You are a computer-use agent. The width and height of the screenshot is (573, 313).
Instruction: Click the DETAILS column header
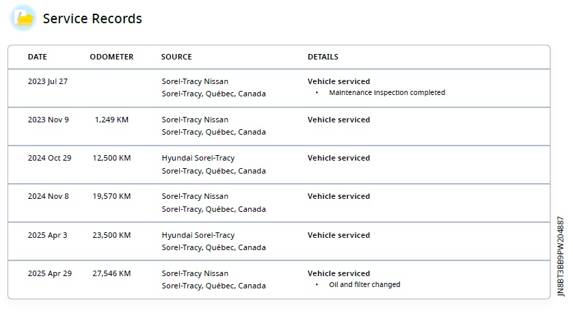[323, 57]
